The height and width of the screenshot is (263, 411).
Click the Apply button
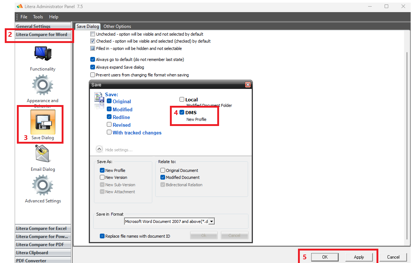point(359,257)
